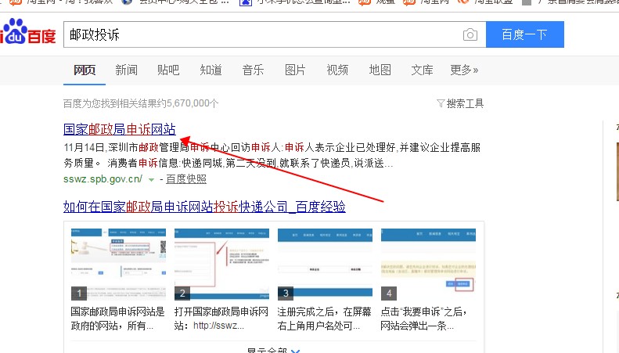Open 国家邮政局申诉网站 result link
619x353 pixels.
click(x=120, y=129)
